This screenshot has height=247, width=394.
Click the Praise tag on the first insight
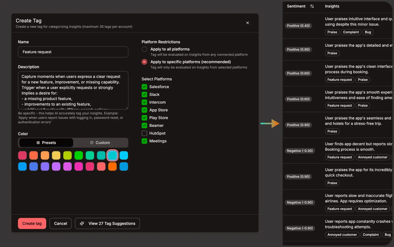point(332,32)
